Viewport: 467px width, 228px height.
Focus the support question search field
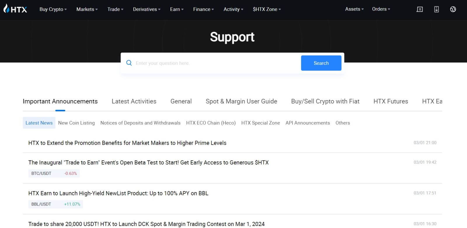click(x=216, y=63)
